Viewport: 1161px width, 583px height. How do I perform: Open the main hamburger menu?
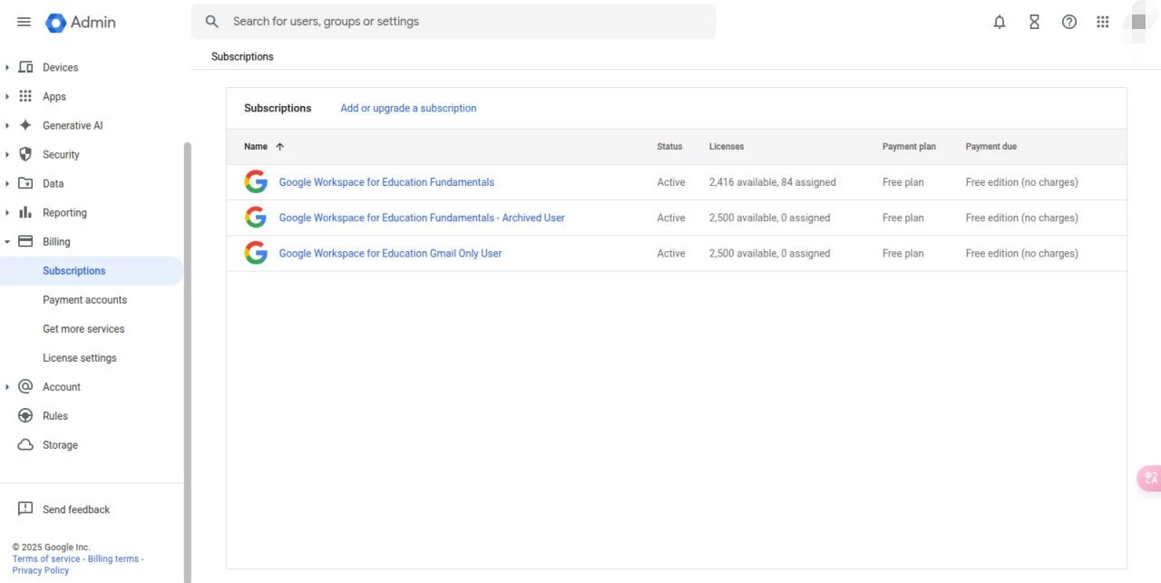(x=24, y=22)
